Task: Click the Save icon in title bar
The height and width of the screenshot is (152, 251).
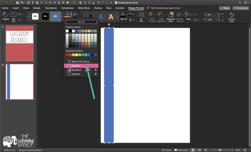Action: (18, 3)
